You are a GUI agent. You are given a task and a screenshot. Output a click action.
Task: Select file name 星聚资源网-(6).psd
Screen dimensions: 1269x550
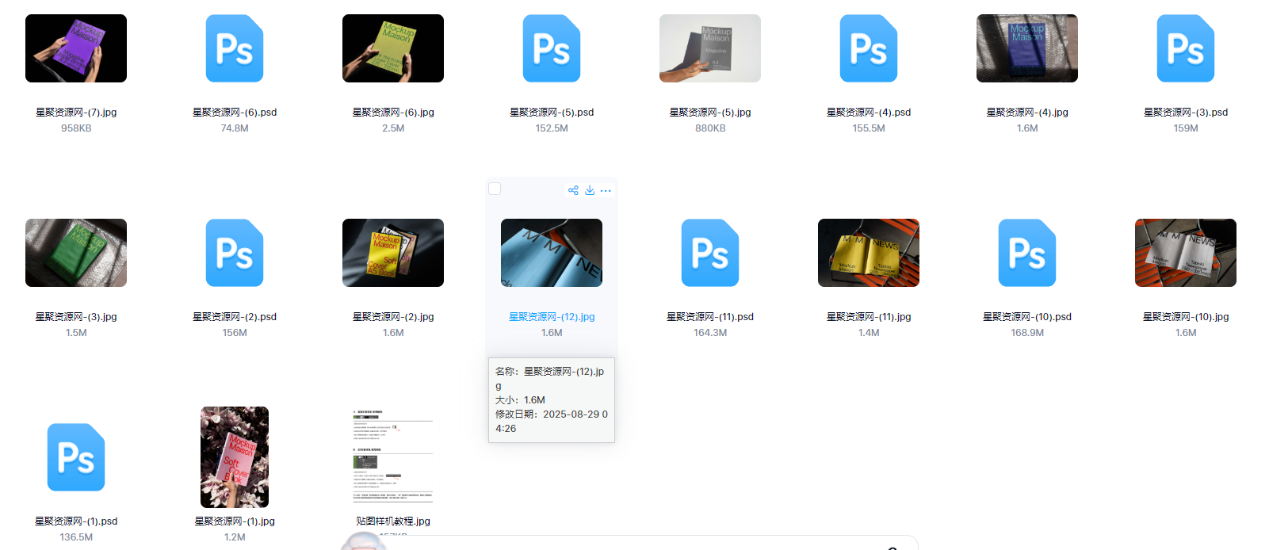click(x=235, y=113)
